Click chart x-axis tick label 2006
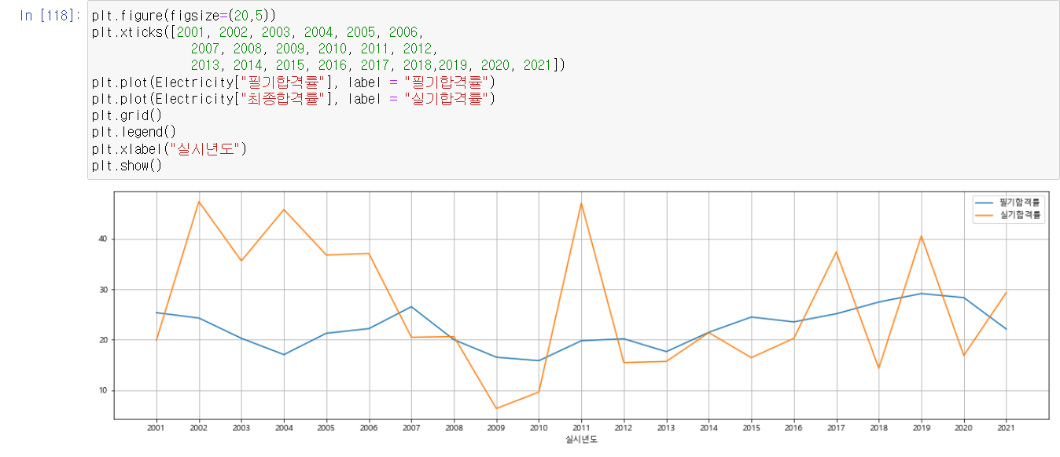The image size is (1060, 457). tap(369, 428)
